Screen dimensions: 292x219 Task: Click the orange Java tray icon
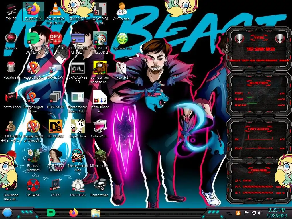(x=238, y=213)
